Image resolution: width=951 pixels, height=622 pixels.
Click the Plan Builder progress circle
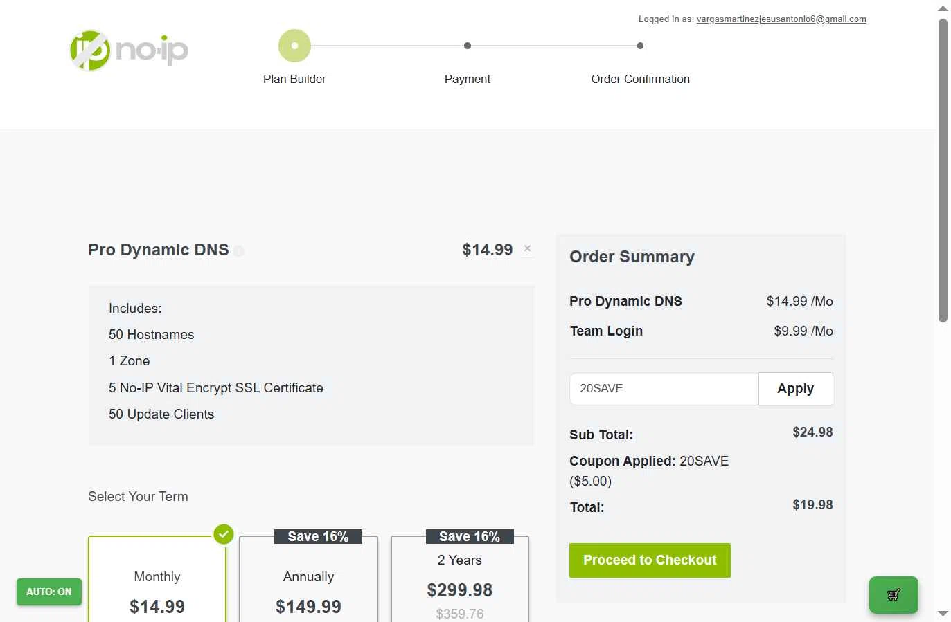tap(294, 46)
